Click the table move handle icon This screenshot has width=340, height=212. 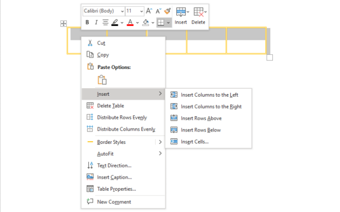pos(63,24)
